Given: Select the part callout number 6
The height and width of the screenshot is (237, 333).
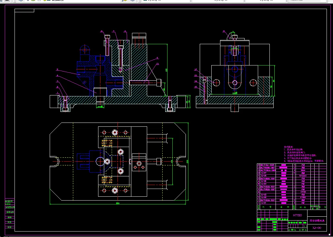Looking at the screenshot, I should tap(102, 31).
